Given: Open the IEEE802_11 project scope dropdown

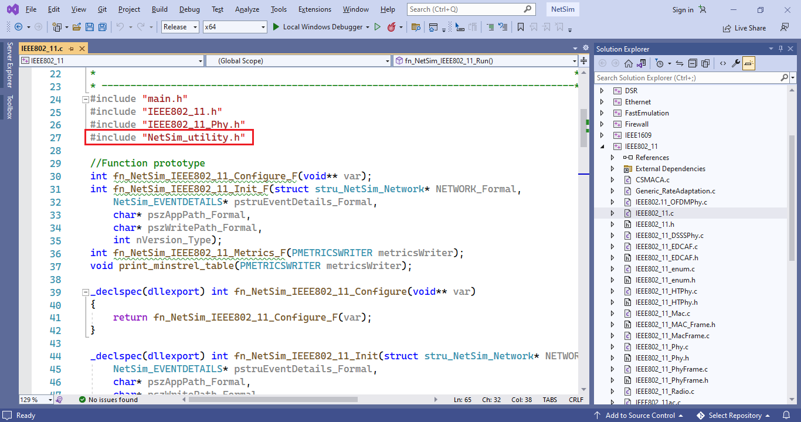Looking at the screenshot, I should [111, 60].
